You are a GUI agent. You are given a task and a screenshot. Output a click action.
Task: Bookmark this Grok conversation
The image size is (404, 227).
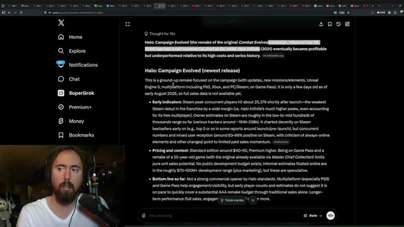[x=330, y=24]
